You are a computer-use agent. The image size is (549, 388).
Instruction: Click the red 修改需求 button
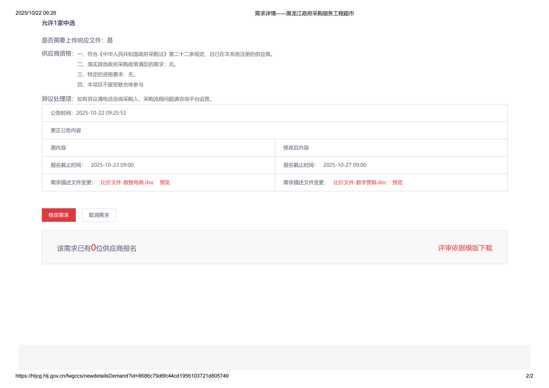pos(59,215)
